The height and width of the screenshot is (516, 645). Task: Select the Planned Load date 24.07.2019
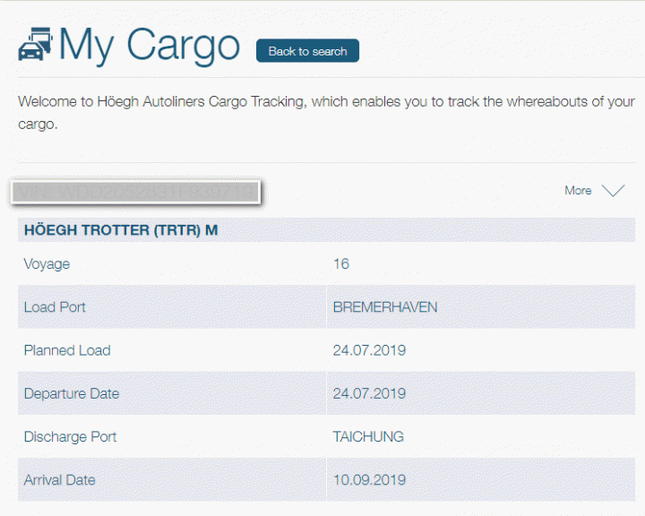(369, 350)
